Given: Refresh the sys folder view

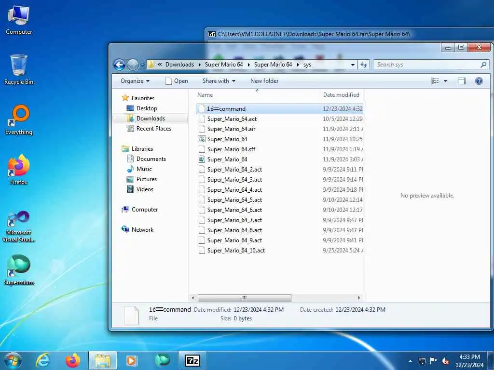Looking at the screenshot, I should pos(364,65).
